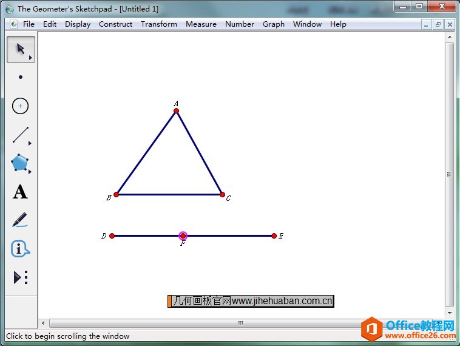
Task: Select the Selection Arrow tool
Action: pos(21,49)
